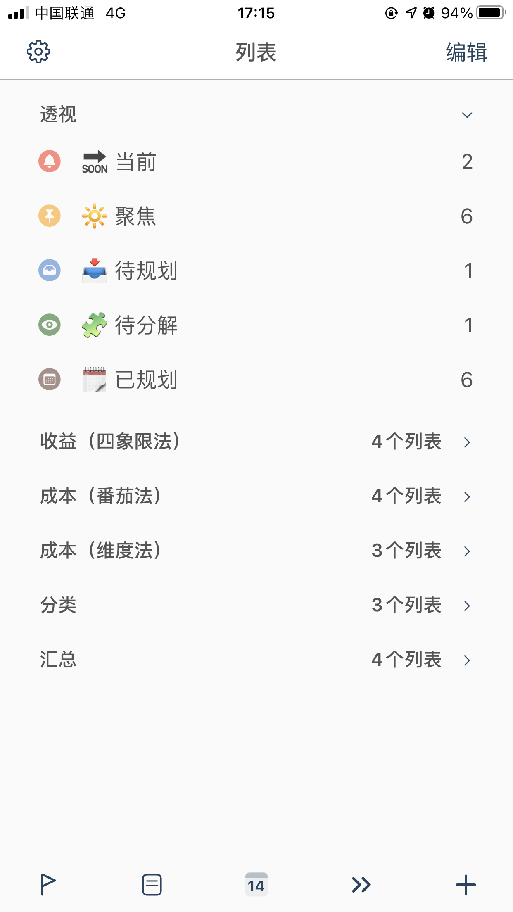
Task: Tap the double-arrow forward icon
Action: 361,884
